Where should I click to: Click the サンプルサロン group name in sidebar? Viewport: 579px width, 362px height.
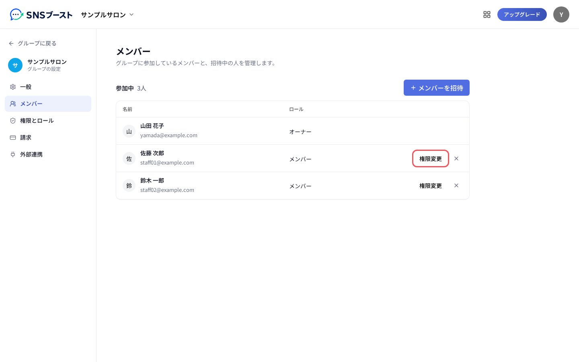click(x=47, y=62)
